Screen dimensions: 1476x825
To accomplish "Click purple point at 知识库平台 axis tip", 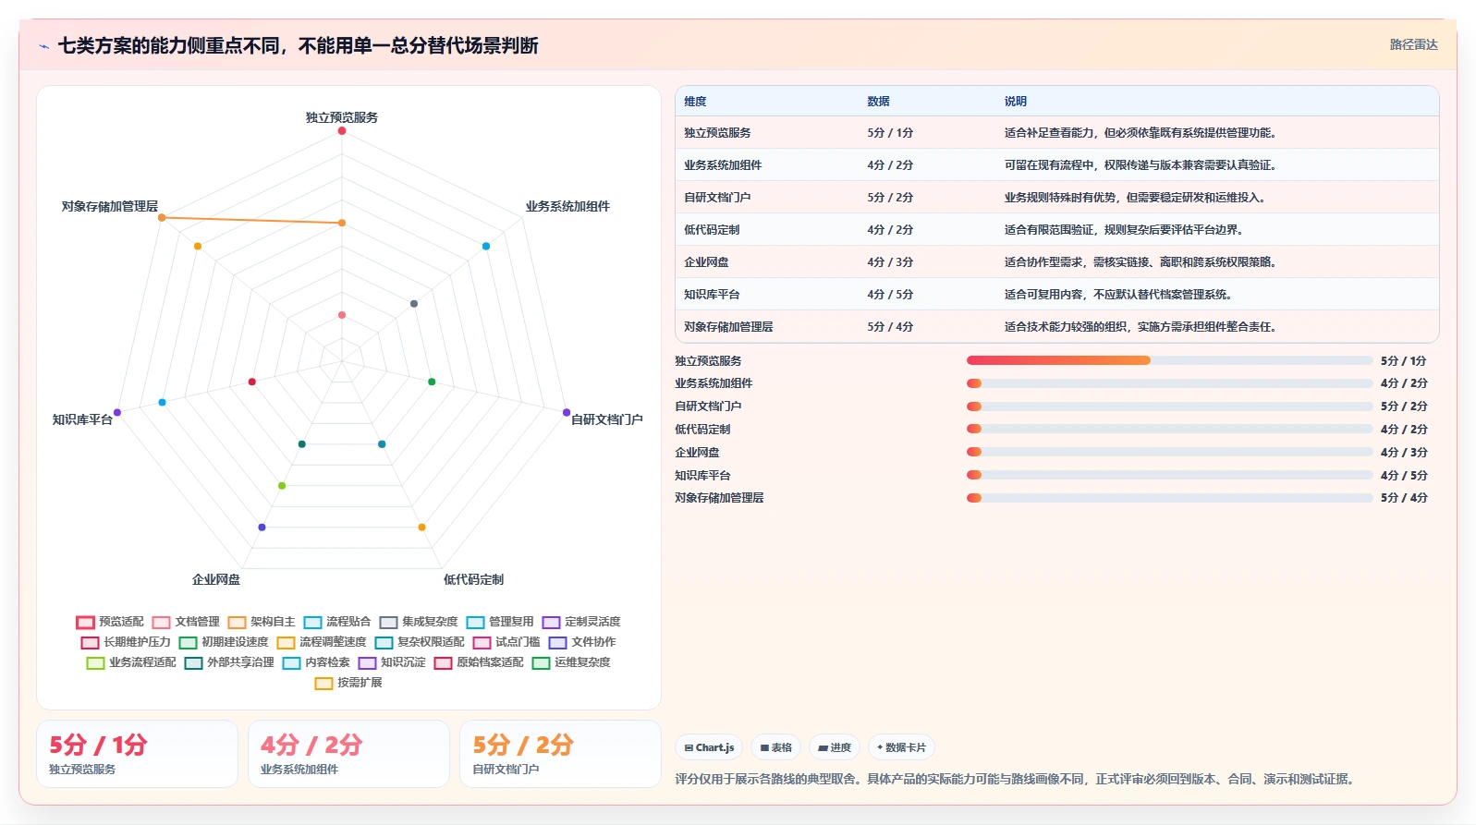I will 117,412.
